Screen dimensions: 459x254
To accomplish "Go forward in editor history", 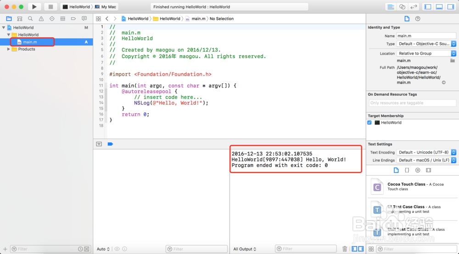I will tap(115, 19).
